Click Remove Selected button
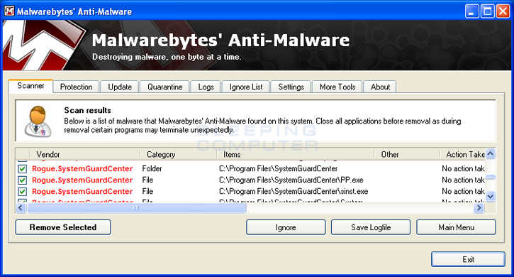The image size is (514, 277). coord(63,227)
